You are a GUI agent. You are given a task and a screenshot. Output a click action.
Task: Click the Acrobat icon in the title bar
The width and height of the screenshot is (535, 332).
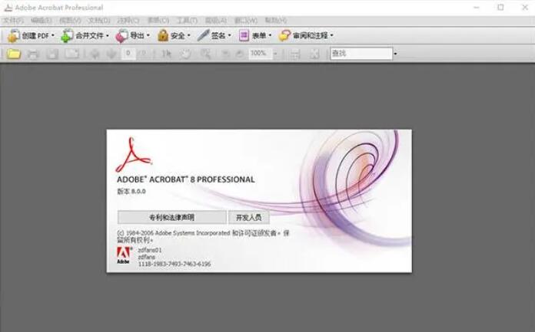coord(8,8)
